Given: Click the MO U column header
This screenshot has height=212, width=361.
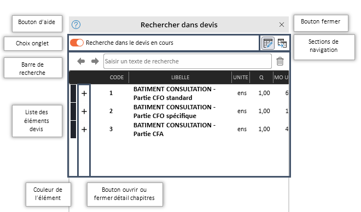Looking at the screenshot, I should [x=281, y=78].
